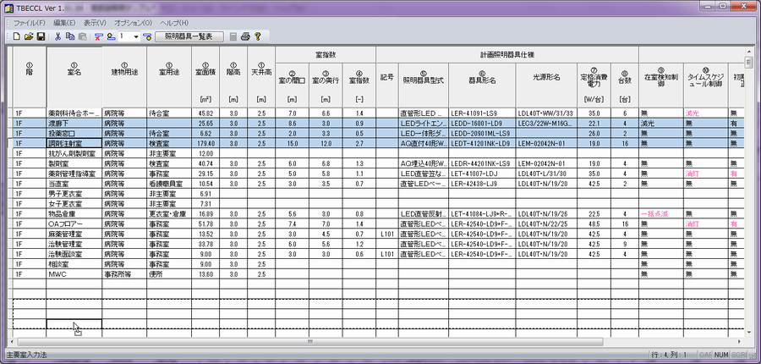Cut selection with the scissors icon

click(x=57, y=37)
